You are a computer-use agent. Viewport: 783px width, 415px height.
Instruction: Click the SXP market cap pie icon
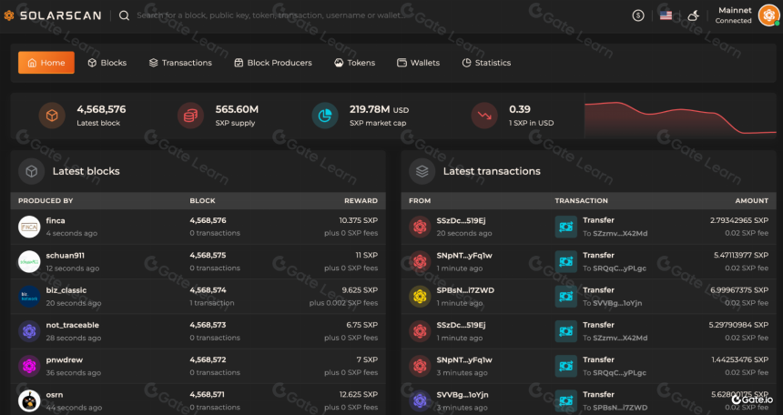pos(325,116)
